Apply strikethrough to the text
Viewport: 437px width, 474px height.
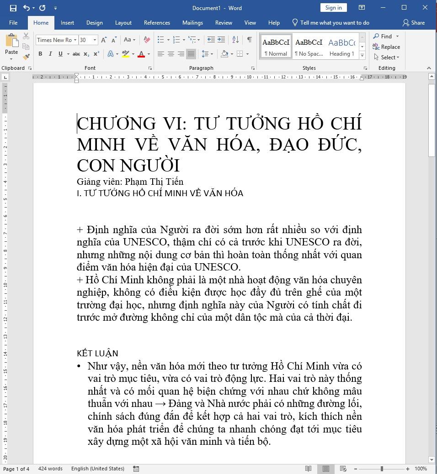point(76,54)
